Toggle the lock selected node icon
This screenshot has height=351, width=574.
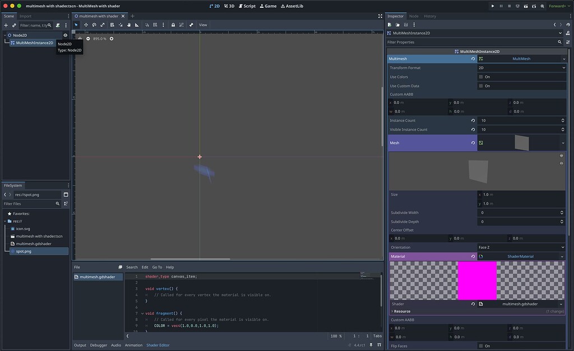coord(173,25)
